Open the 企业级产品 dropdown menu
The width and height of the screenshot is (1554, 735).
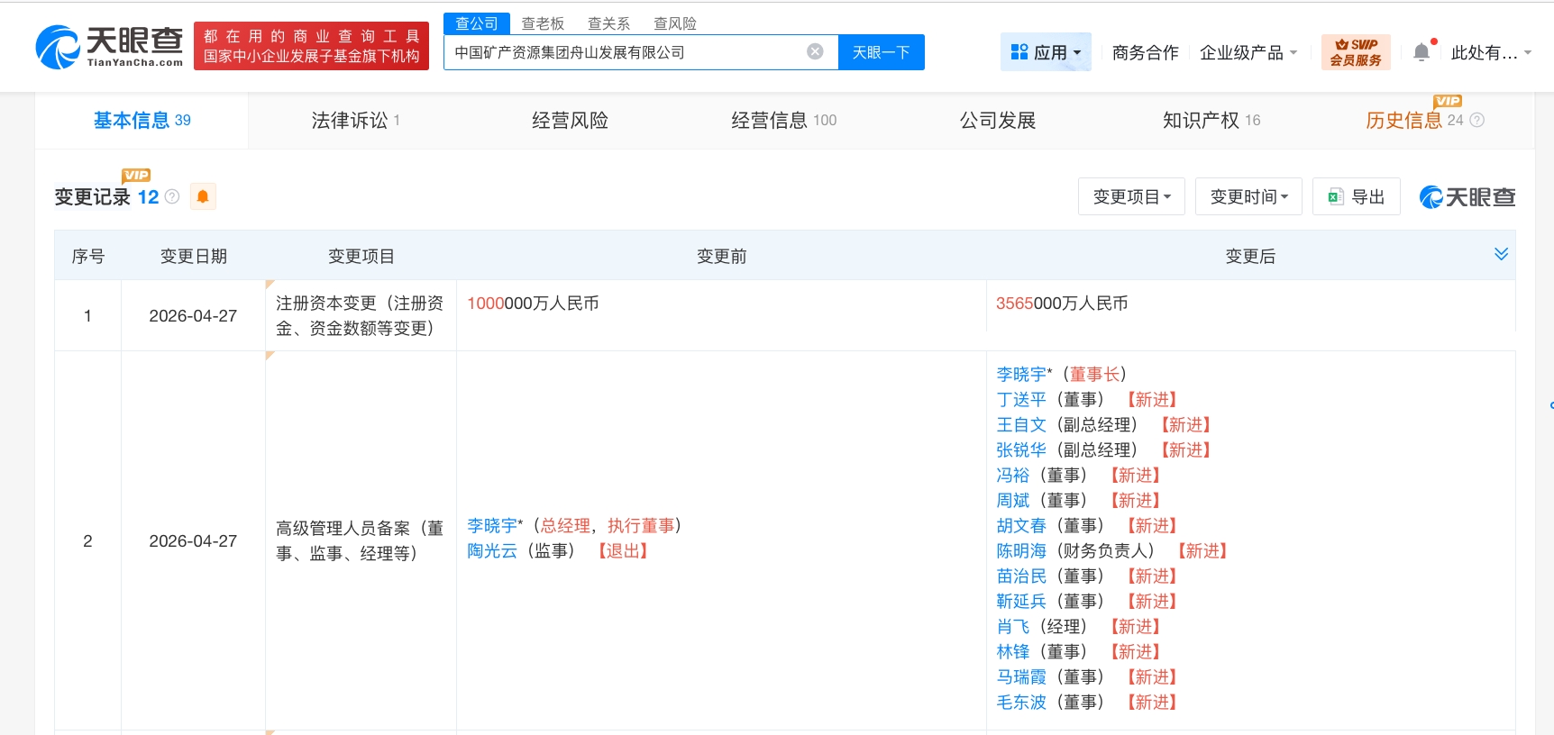coord(1248,52)
